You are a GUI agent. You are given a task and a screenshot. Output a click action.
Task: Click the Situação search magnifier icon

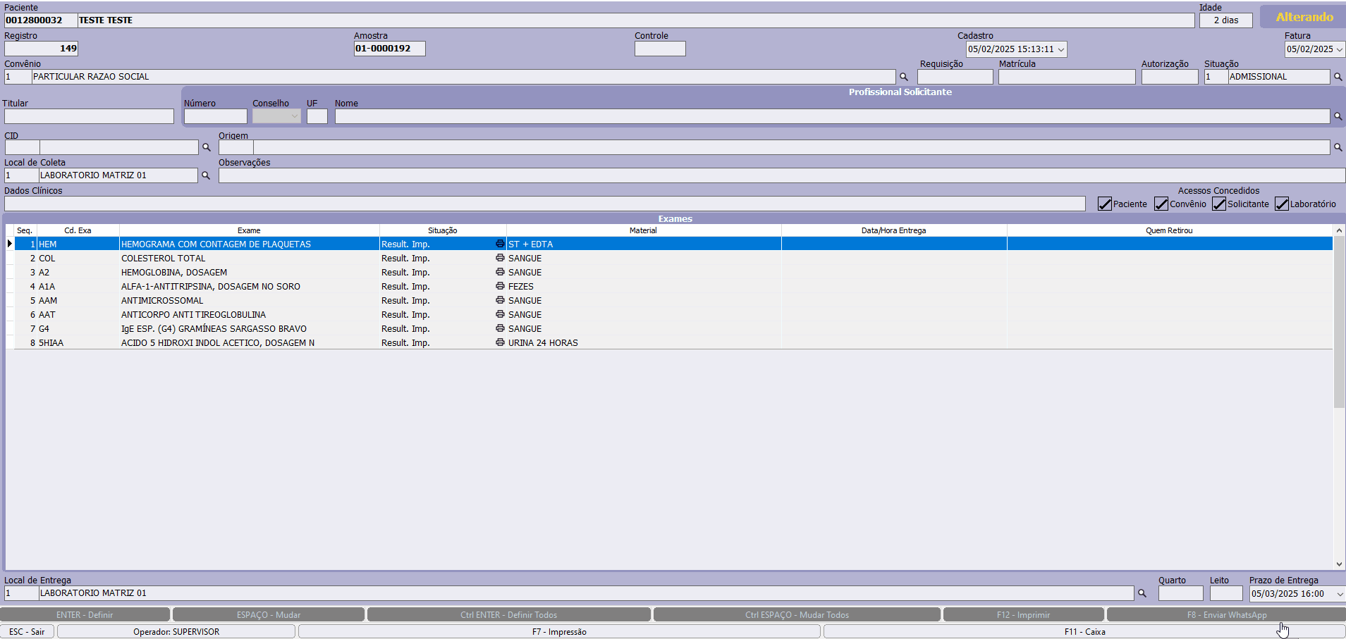[1338, 77]
